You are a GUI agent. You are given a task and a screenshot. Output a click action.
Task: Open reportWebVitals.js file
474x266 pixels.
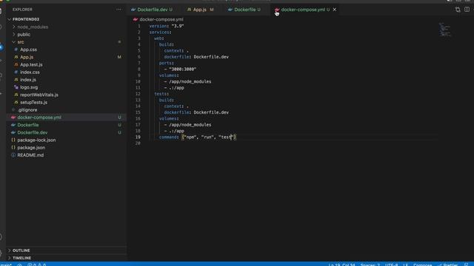coord(39,95)
